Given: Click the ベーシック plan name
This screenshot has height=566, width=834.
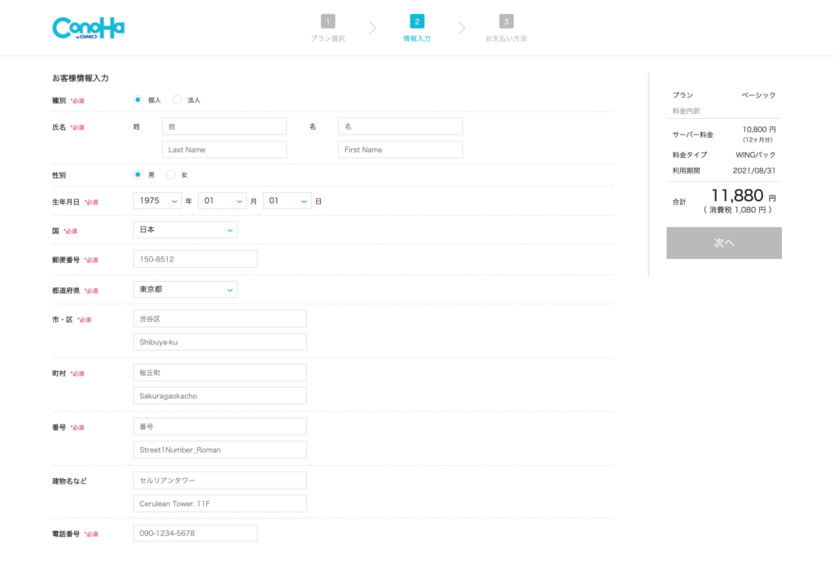Looking at the screenshot, I should 758,94.
